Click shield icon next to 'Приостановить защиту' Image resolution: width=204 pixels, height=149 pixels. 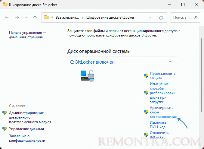[146, 75]
